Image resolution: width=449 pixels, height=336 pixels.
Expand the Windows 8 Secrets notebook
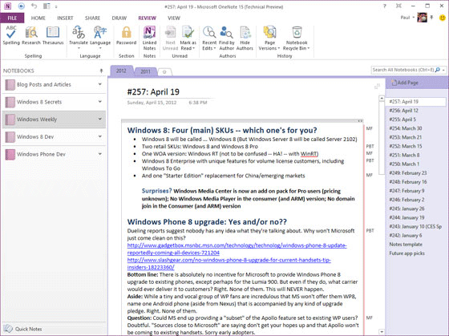pos(100,102)
